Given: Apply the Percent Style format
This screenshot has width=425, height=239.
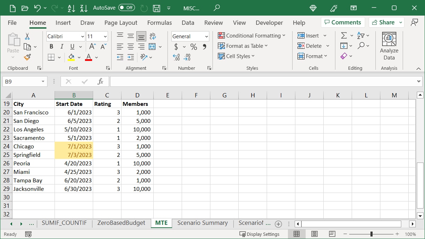Looking at the screenshot, I should pos(193,46).
